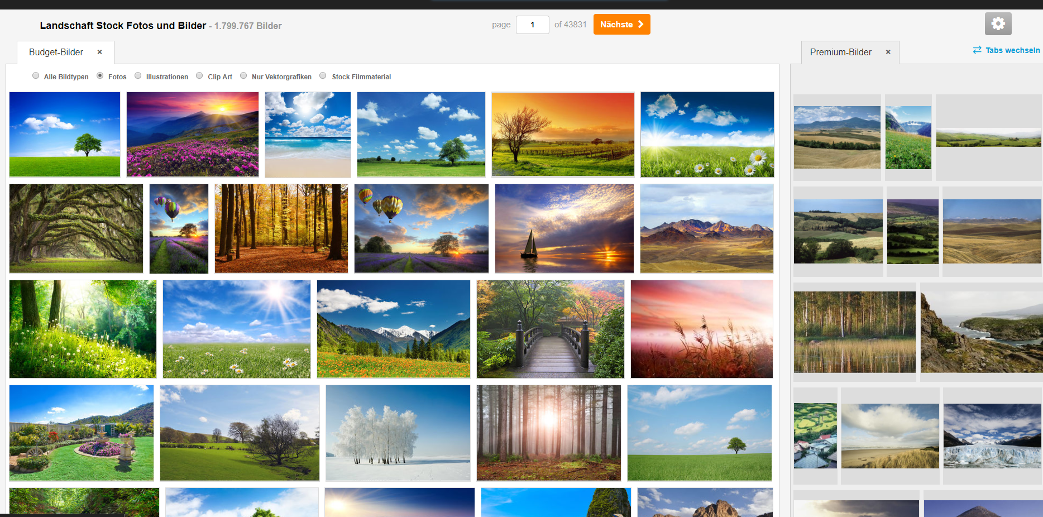This screenshot has height=517, width=1043.
Task: Close the Budget-Bilder tab
Action: (100, 52)
